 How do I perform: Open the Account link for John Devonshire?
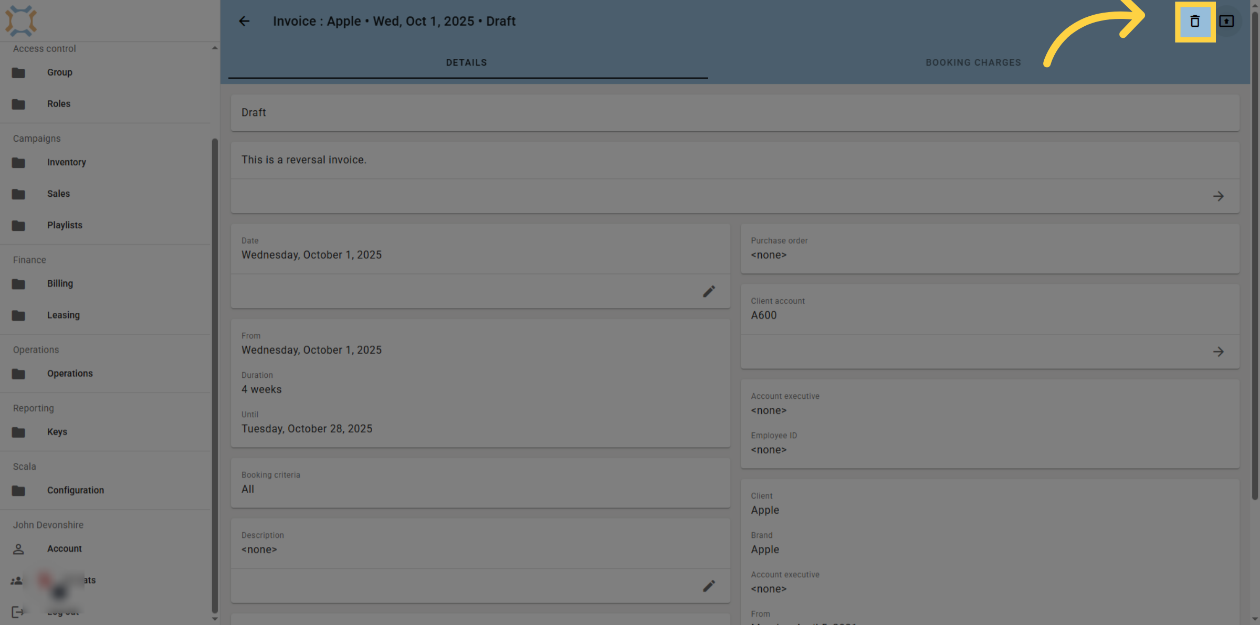click(x=65, y=548)
